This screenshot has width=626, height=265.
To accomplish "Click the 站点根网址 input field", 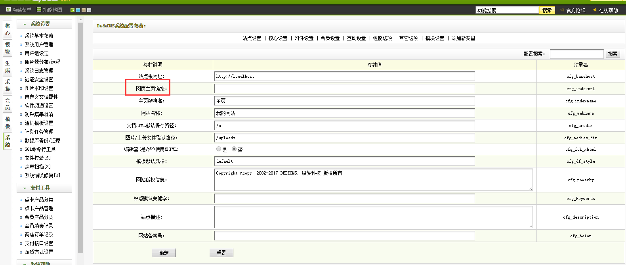I will 344,76.
